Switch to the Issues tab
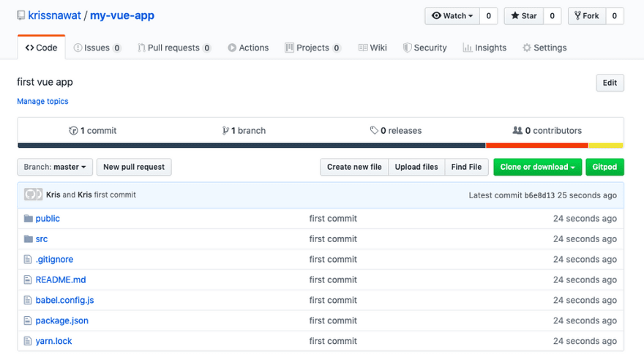The height and width of the screenshot is (357, 644). pyautogui.click(x=97, y=48)
